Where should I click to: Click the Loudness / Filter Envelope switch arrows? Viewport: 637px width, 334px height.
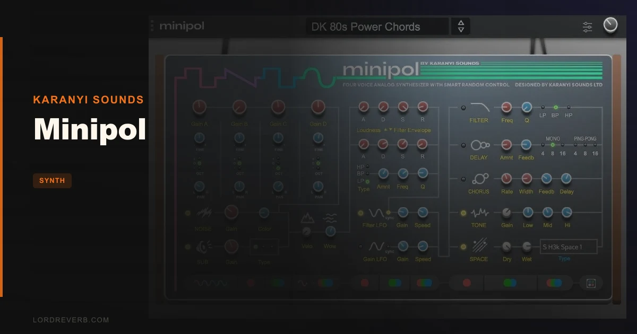click(388, 129)
